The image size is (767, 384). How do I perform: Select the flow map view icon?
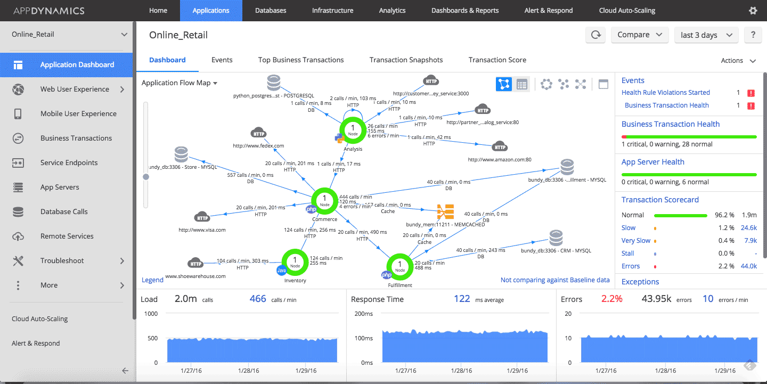[504, 84]
